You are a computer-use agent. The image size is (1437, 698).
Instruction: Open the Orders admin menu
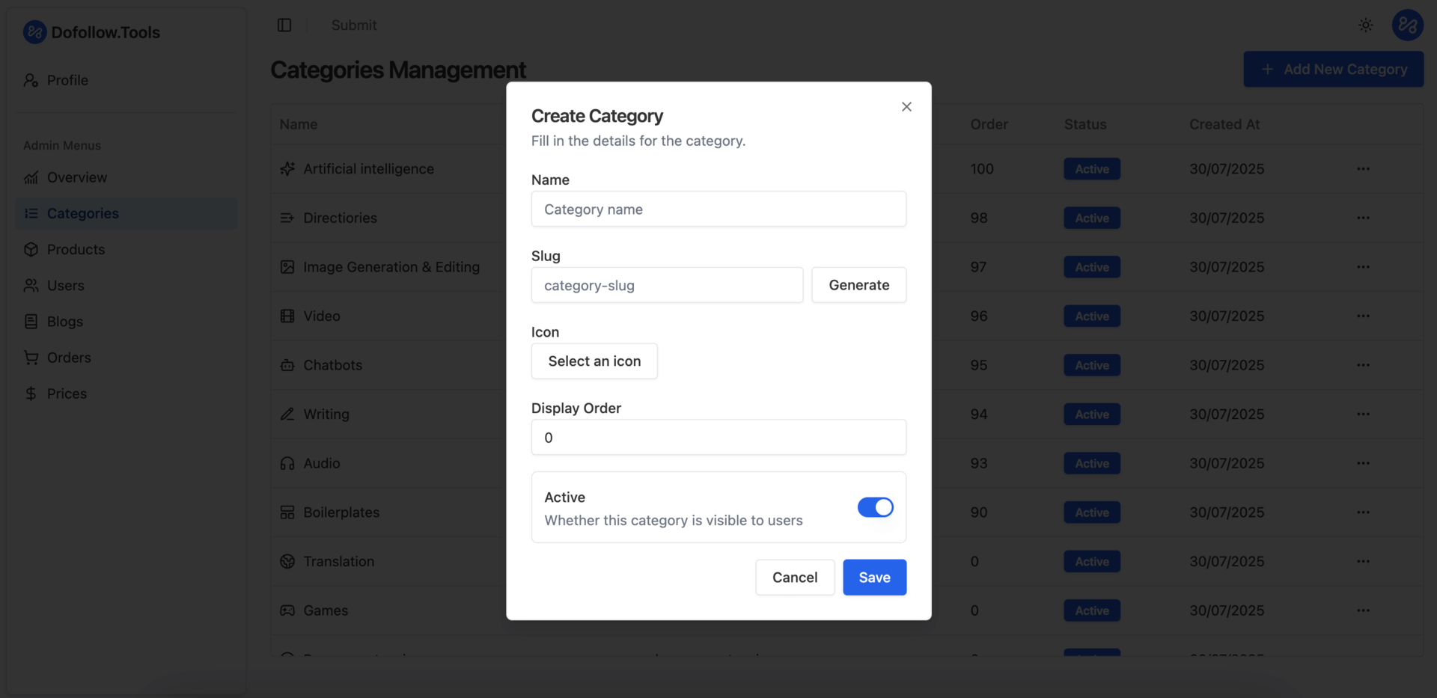[x=69, y=358]
